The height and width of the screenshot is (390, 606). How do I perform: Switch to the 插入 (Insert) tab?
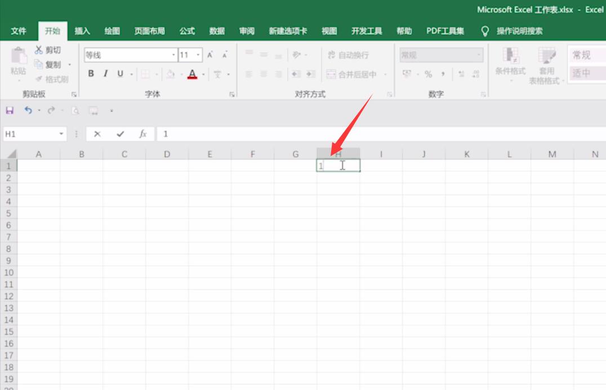pyautogui.click(x=82, y=31)
